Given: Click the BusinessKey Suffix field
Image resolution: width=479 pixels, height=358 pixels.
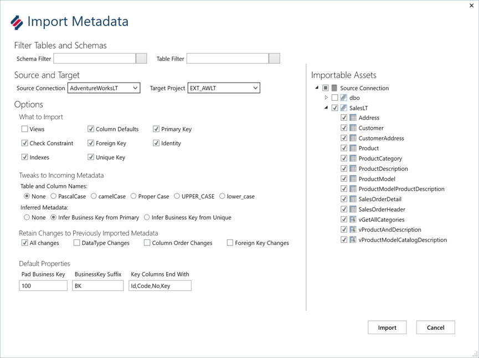Looking at the screenshot, I should point(98,285).
